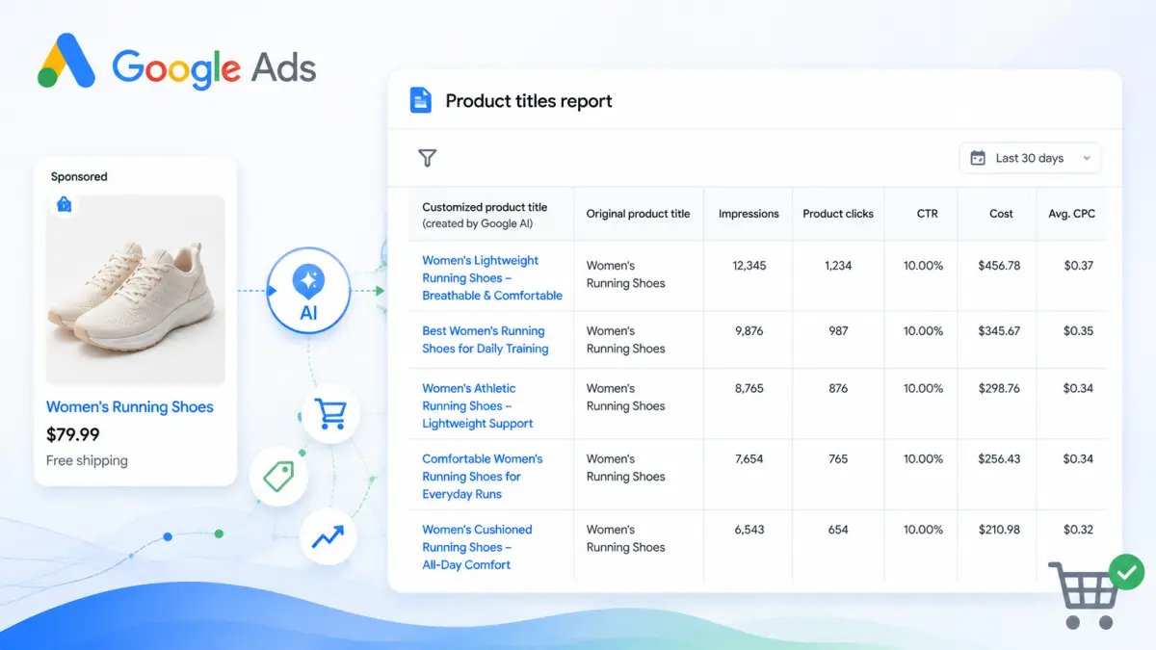Image resolution: width=1156 pixels, height=650 pixels.
Task: Open the Last 30 days date dropdown
Action: point(1030,158)
